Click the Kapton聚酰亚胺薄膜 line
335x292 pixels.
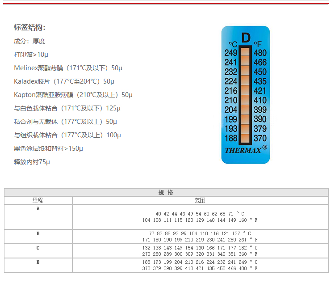73,95
